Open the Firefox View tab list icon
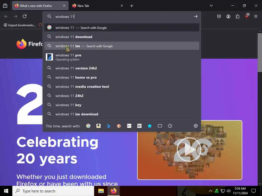Image resolution: width=262 pixels, height=196 pixels. coord(5,6)
